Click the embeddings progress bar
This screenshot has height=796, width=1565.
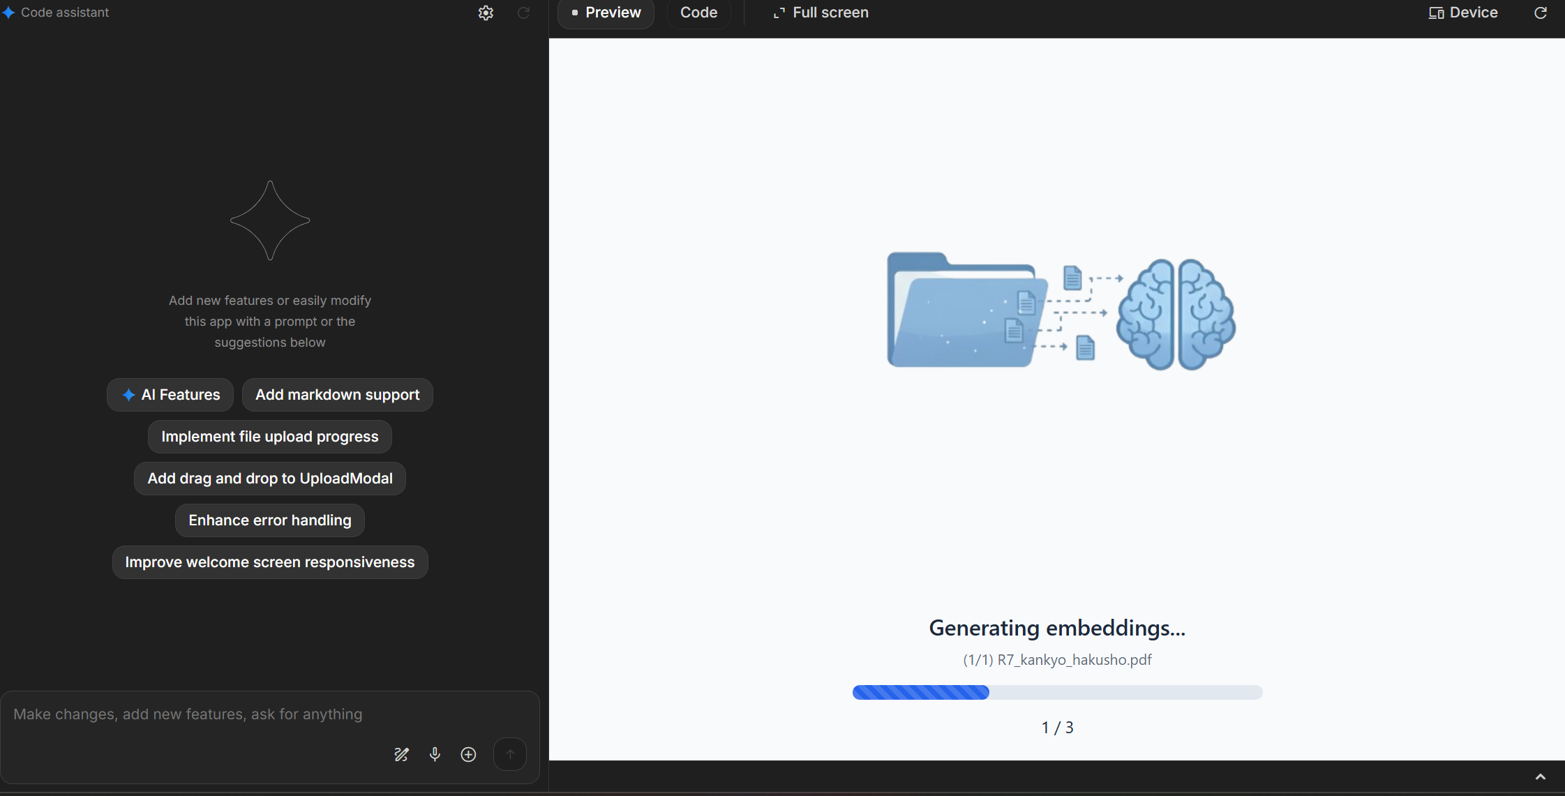(x=1057, y=692)
